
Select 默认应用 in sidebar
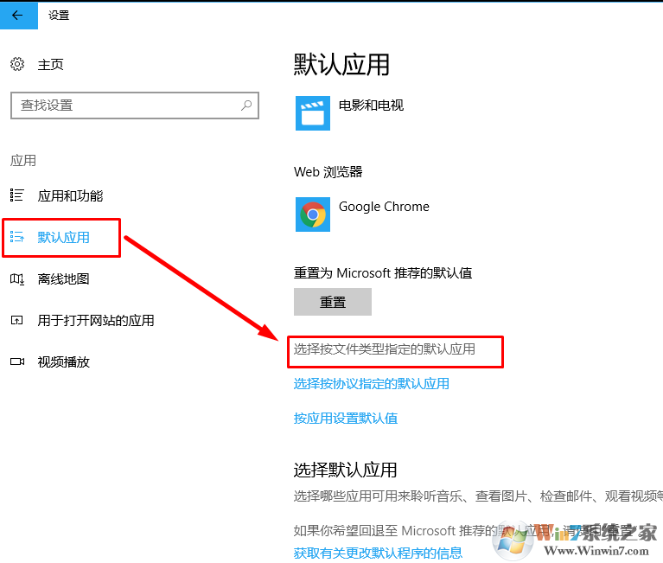tap(63, 237)
